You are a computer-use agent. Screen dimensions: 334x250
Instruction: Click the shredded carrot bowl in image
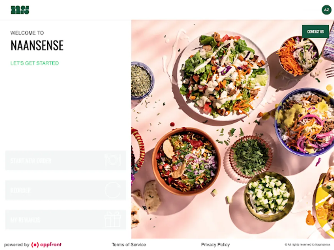point(298,56)
